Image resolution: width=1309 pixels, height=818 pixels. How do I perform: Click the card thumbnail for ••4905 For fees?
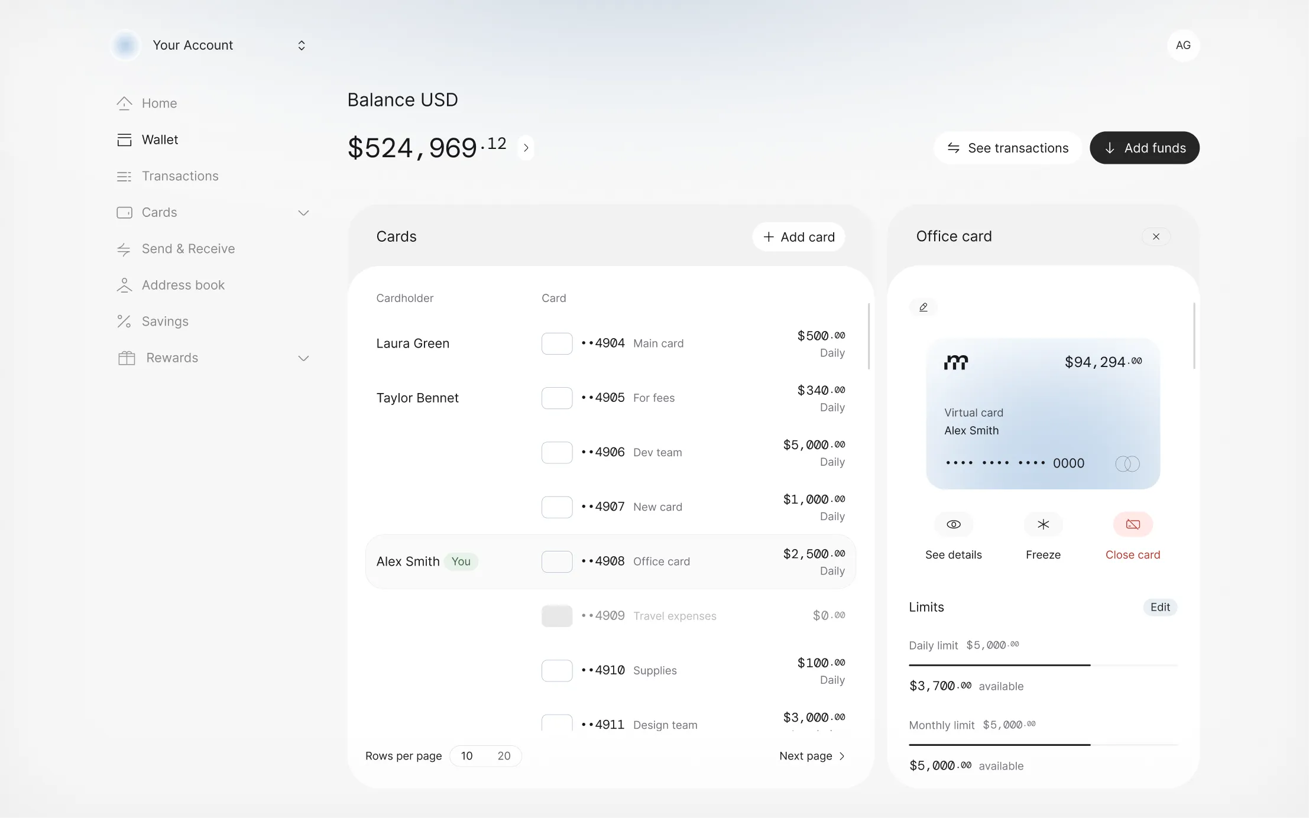pos(557,398)
